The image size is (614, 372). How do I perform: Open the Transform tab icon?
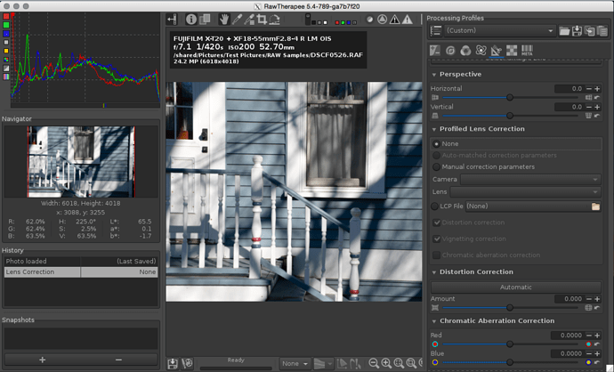coord(497,50)
